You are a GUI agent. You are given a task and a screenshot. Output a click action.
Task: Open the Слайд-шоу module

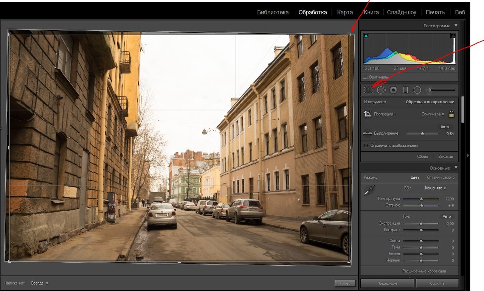(x=402, y=12)
